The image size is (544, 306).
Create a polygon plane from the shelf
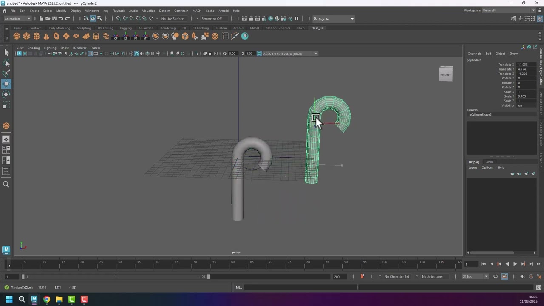66,36
